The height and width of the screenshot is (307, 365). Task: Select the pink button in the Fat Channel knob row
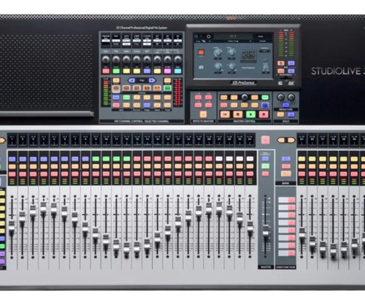tap(167, 71)
